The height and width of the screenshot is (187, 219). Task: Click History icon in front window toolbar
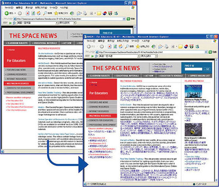pyautogui.click(x=153, y=47)
